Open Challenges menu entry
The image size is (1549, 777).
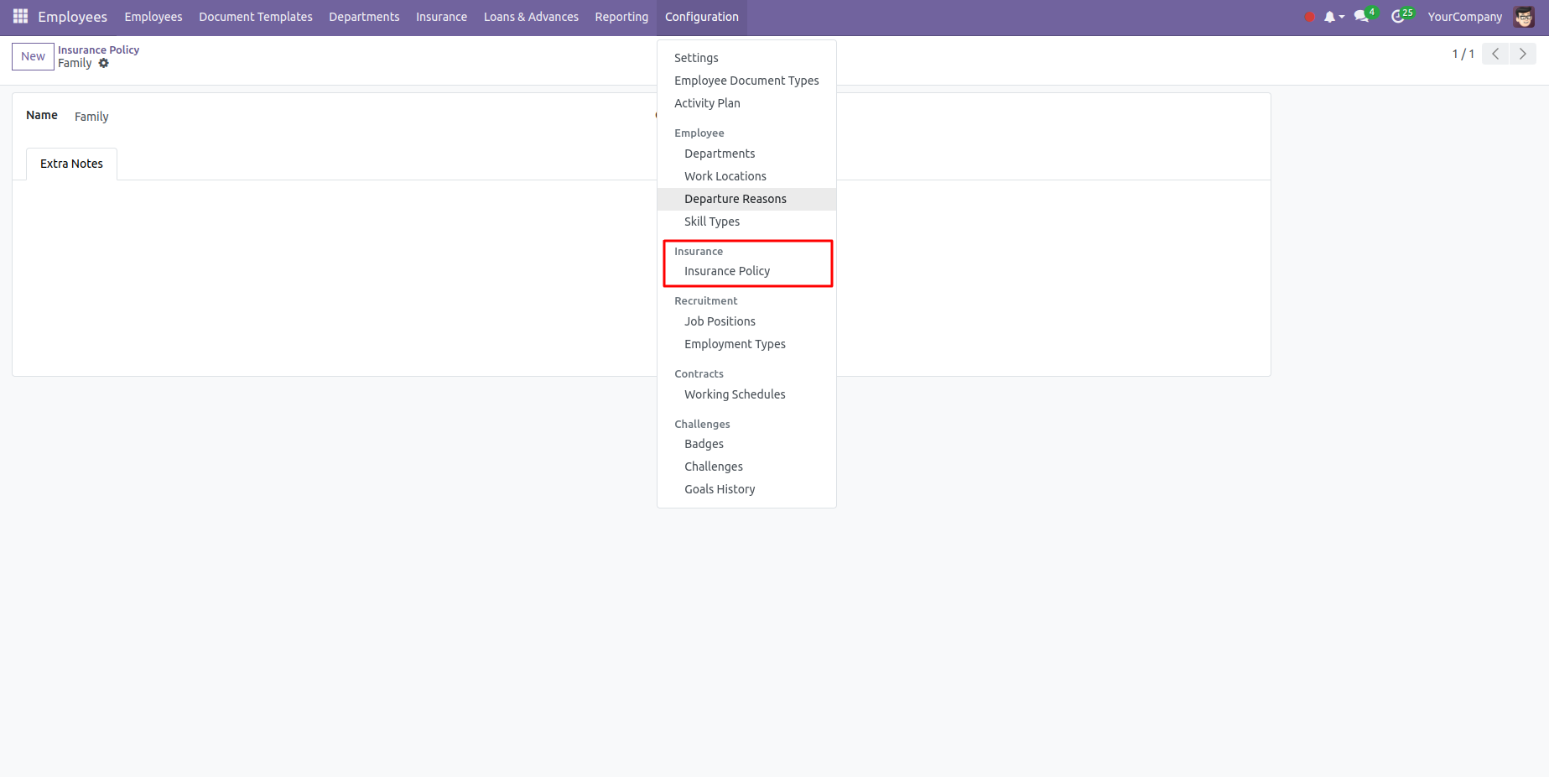(746, 467)
